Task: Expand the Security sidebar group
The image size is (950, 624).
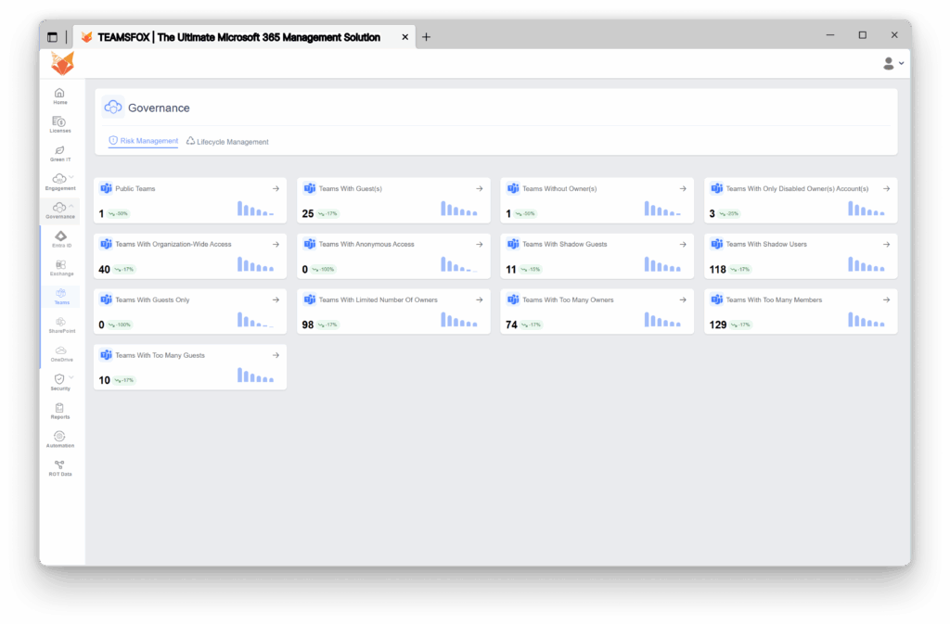Action: pos(59,381)
